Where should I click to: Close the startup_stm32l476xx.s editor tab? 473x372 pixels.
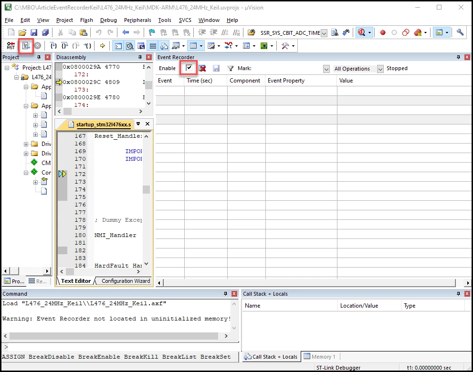[147, 124]
